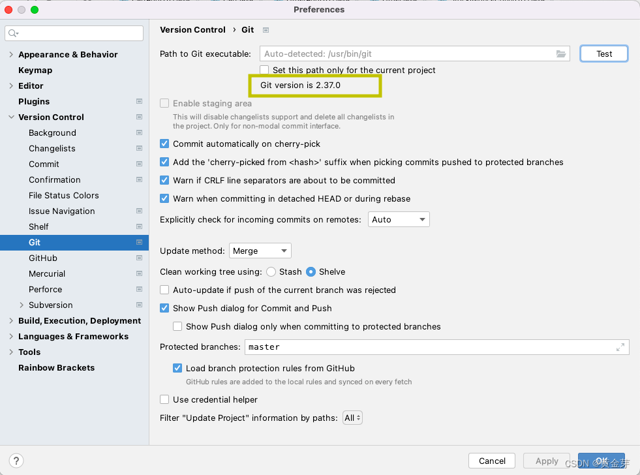Check Push dialog only for protected branches
Image resolution: width=640 pixels, height=475 pixels.
click(x=177, y=326)
